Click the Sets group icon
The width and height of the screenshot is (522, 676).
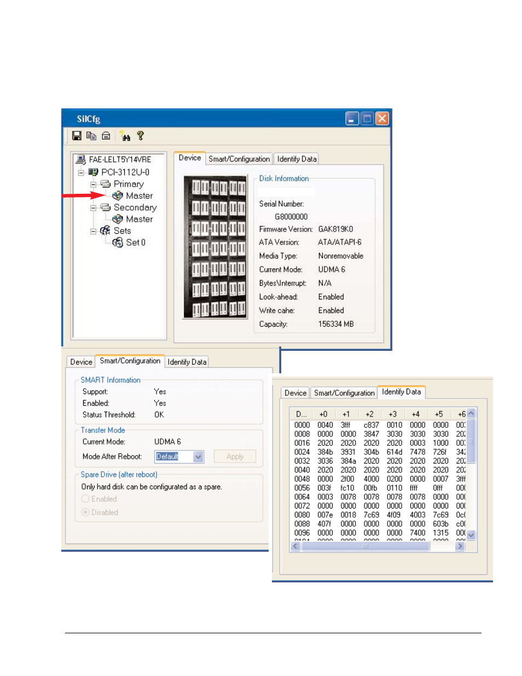[x=106, y=230]
